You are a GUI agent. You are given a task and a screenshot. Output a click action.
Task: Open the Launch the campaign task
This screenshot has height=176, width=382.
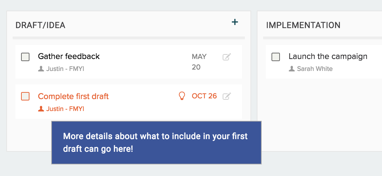[328, 56]
